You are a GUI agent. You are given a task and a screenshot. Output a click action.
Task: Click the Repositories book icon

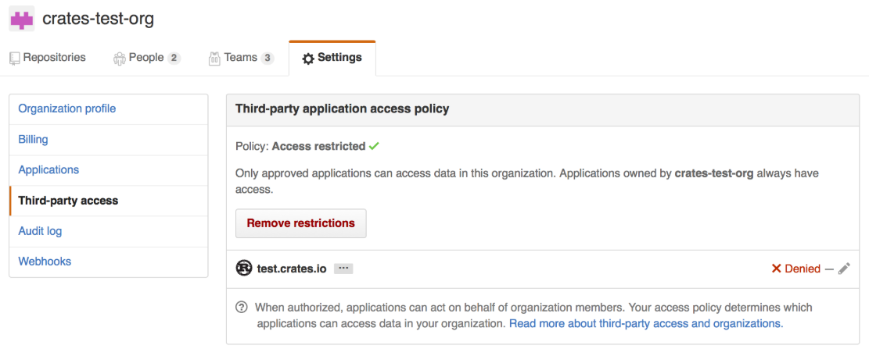tap(15, 59)
